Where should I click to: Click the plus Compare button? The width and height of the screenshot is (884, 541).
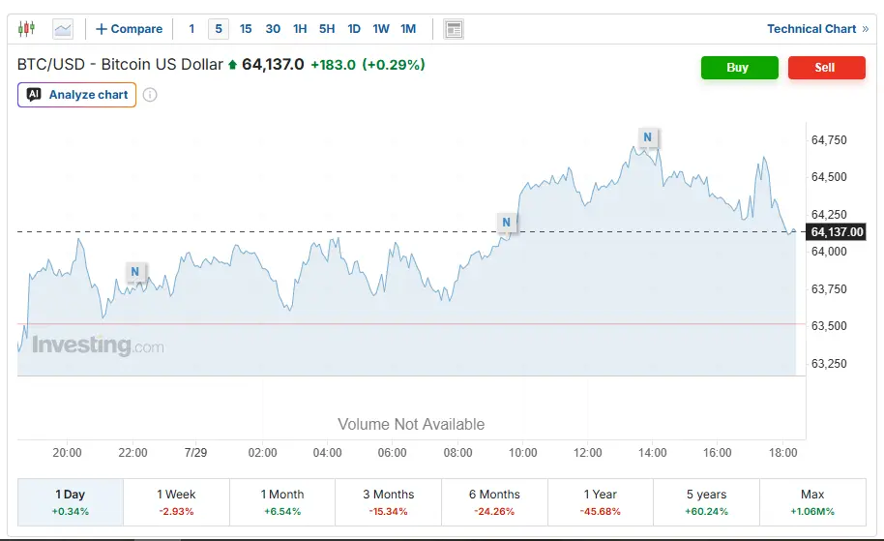pyautogui.click(x=129, y=29)
